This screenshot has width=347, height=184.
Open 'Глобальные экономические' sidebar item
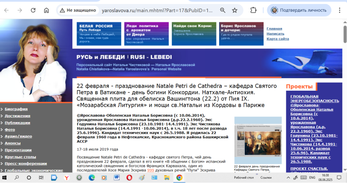(x=34, y=170)
